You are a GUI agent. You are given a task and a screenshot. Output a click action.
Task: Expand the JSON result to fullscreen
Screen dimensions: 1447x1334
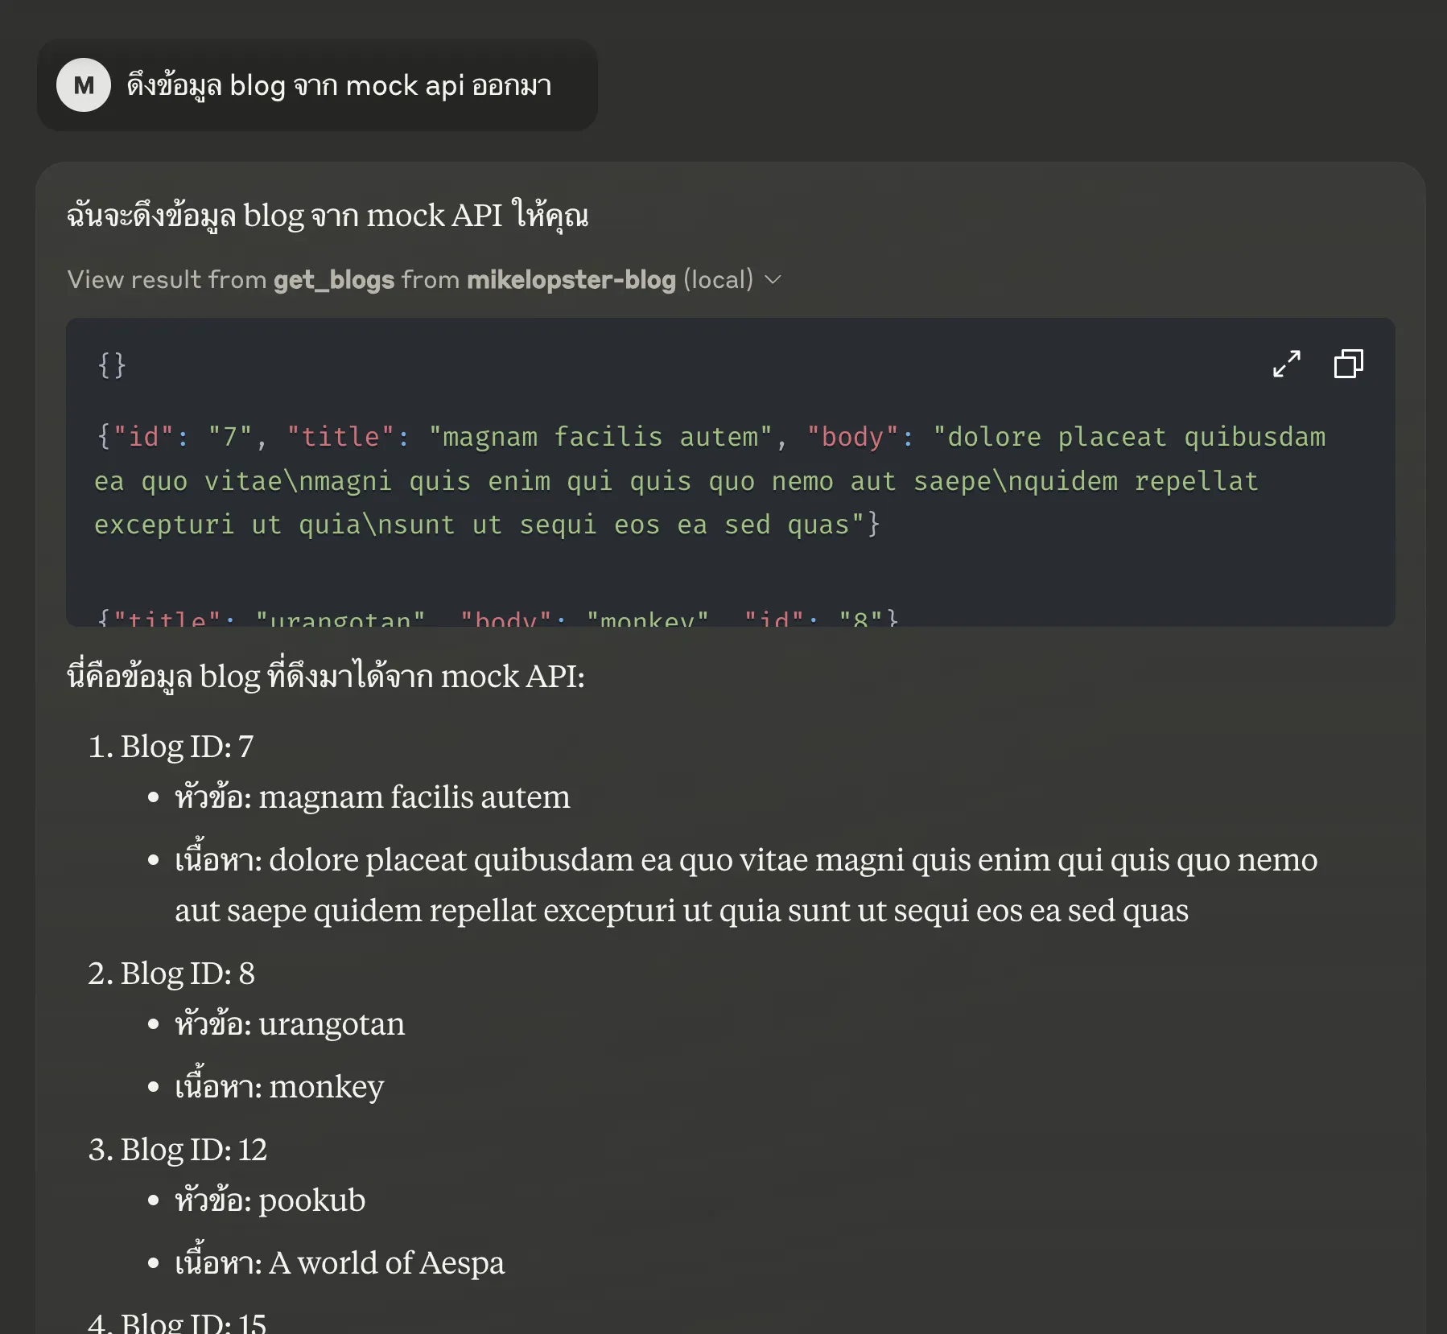point(1286,364)
